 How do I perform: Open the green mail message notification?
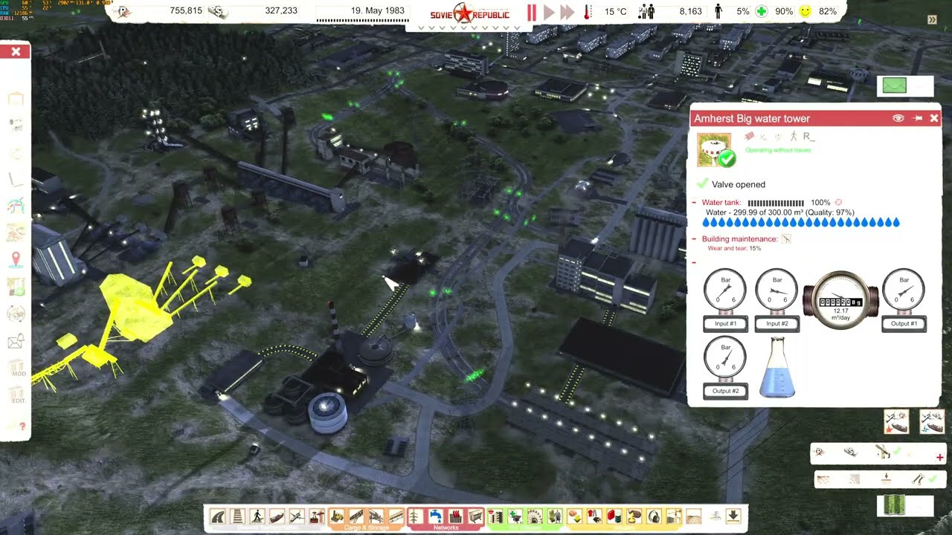[895, 85]
